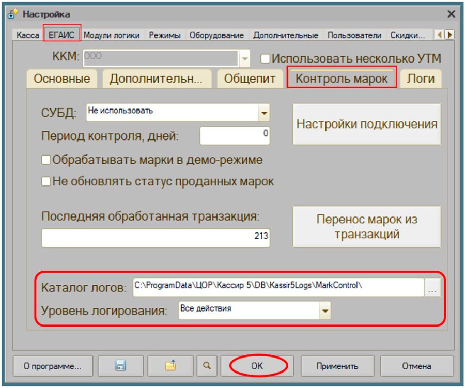The height and width of the screenshot is (388, 465).
Task: Browse for Каталог логов folder
Action: pyautogui.click(x=432, y=287)
